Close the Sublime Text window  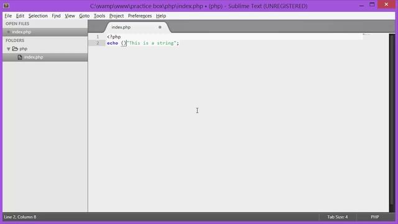(x=386, y=4)
